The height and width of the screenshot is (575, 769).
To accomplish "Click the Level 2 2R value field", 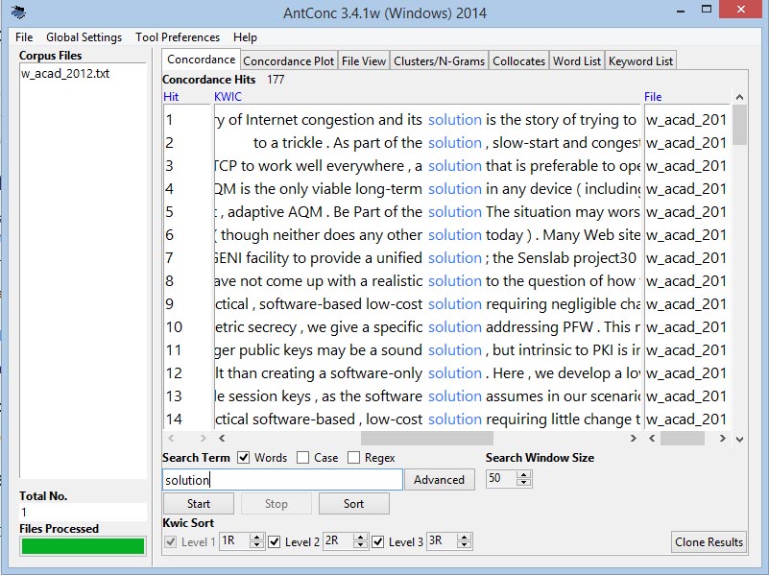I will pyautogui.click(x=338, y=540).
